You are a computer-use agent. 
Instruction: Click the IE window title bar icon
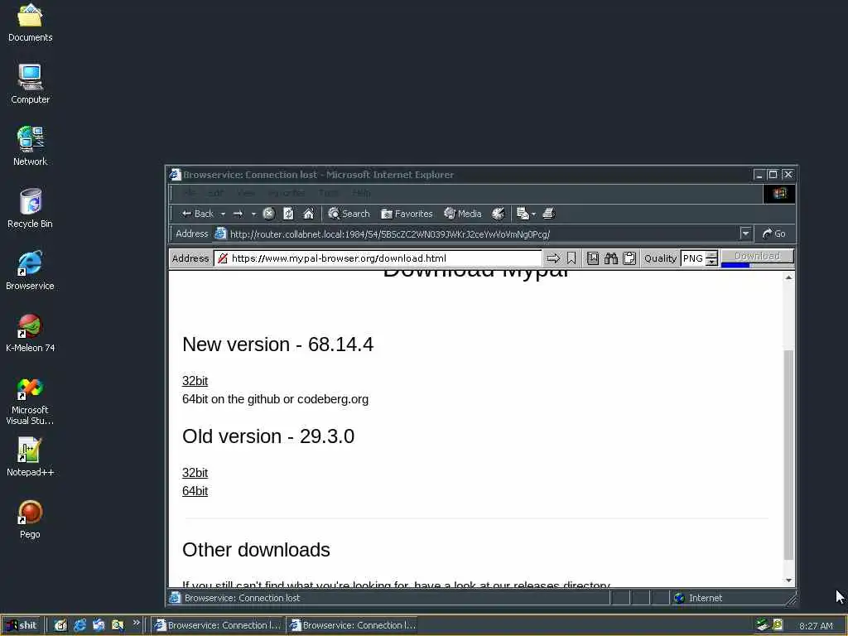[x=175, y=174]
